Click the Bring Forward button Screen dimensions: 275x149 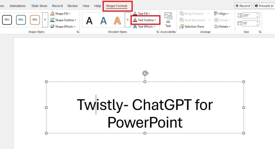(x=191, y=13)
